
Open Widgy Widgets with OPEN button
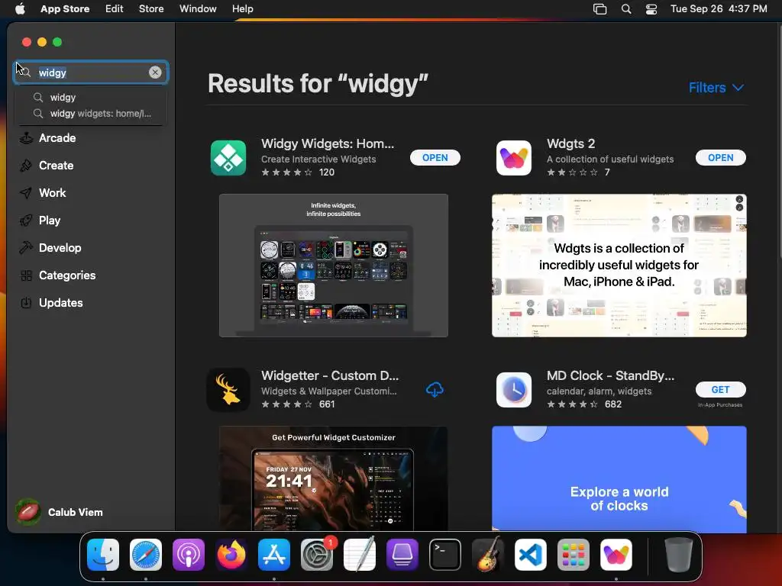(435, 157)
